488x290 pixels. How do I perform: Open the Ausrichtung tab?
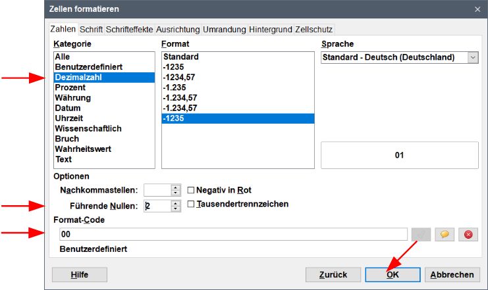click(x=178, y=30)
